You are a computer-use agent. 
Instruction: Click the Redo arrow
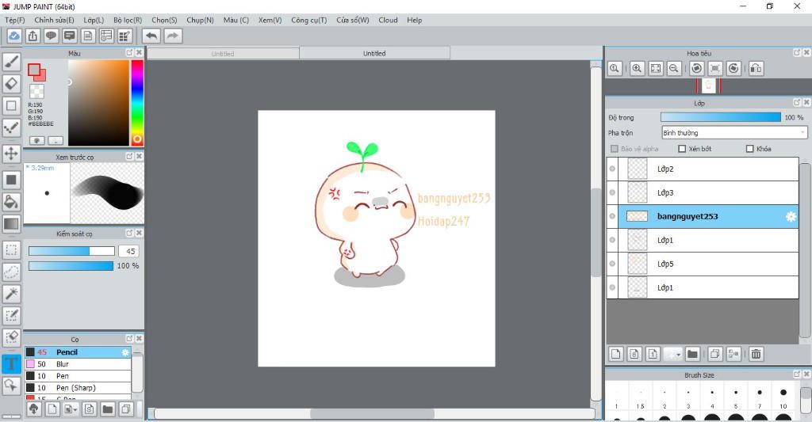click(173, 36)
